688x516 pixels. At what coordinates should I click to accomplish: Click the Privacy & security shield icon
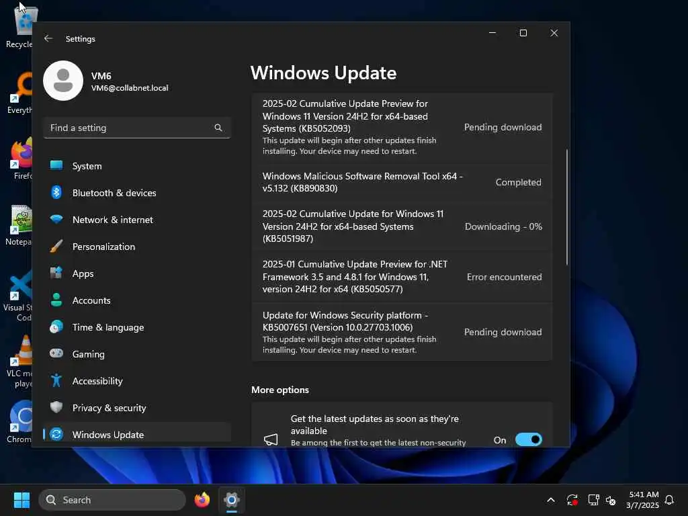coord(56,407)
